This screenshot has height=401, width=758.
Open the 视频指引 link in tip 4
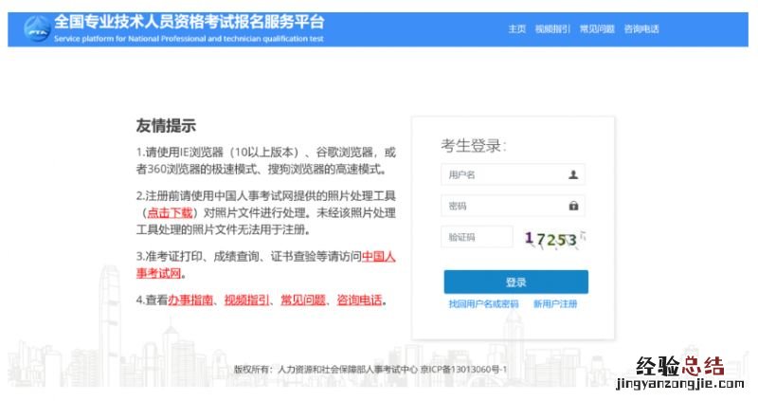pyautogui.click(x=246, y=300)
